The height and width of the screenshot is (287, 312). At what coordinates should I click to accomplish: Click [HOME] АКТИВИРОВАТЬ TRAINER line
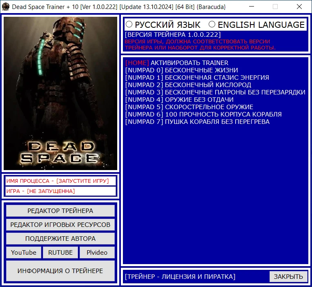click(177, 63)
